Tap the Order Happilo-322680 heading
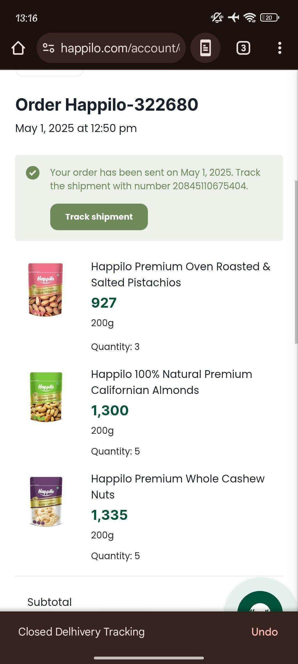 tap(107, 105)
